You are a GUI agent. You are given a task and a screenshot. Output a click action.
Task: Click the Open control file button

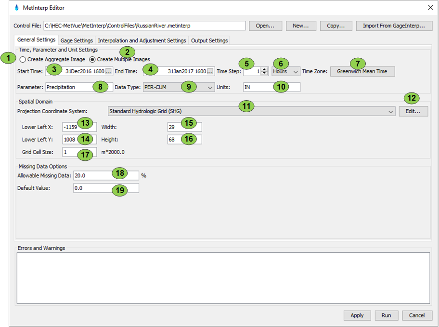coord(265,26)
